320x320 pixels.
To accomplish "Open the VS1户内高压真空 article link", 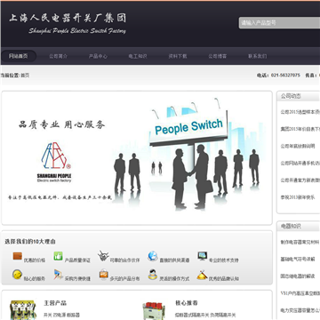I will [300, 293].
